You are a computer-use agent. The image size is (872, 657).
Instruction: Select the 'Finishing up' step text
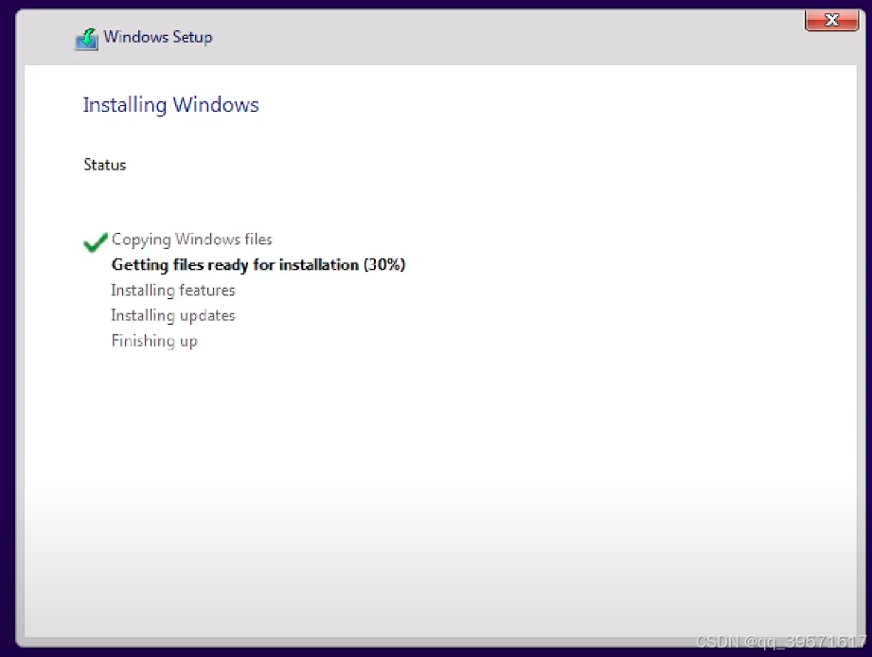[x=154, y=341]
